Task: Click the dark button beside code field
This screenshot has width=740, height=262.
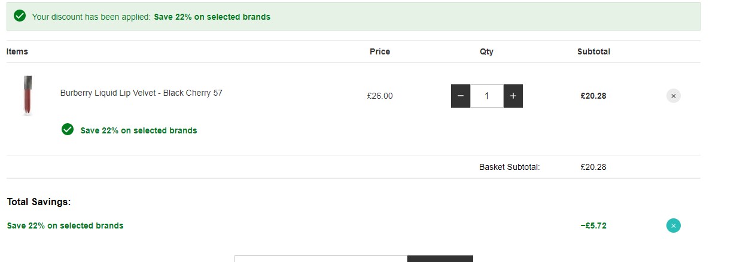Action: (x=440, y=259)
